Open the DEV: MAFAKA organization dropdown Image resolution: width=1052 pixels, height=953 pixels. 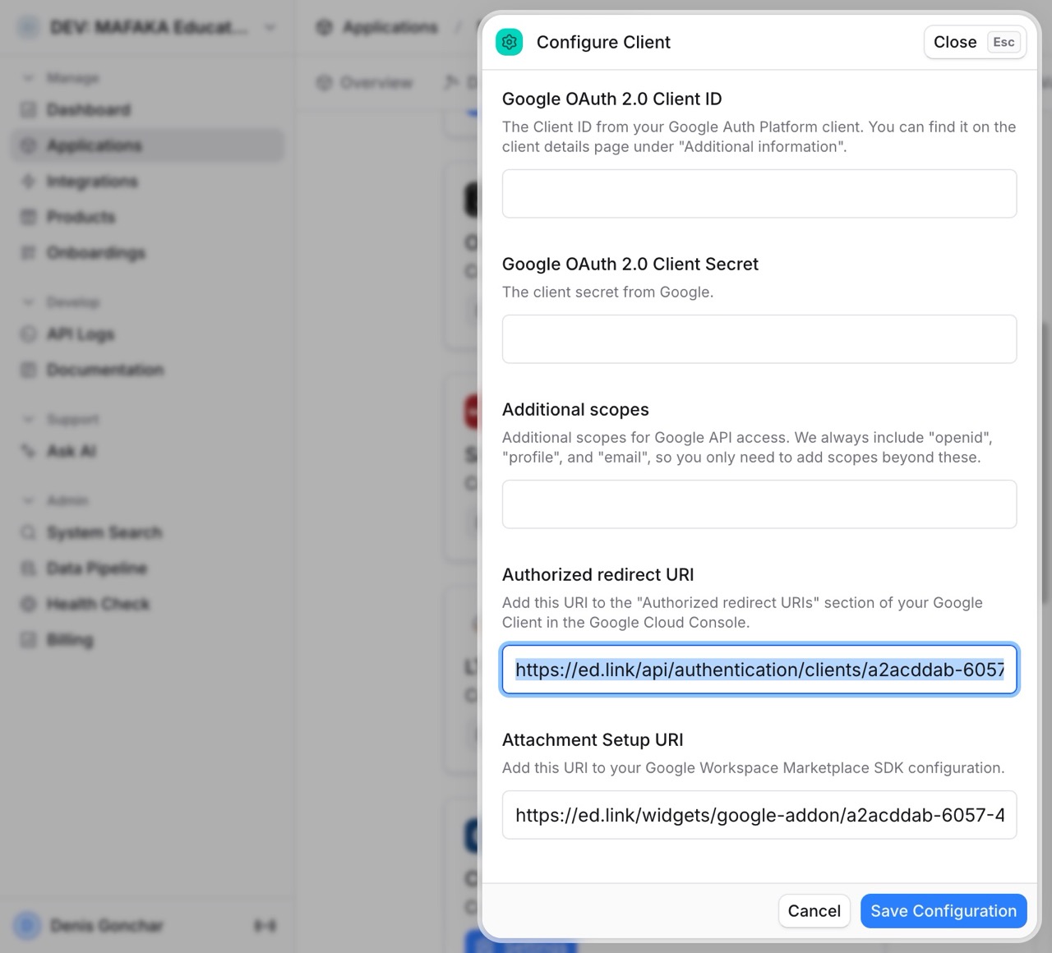(x=148, y=28)
